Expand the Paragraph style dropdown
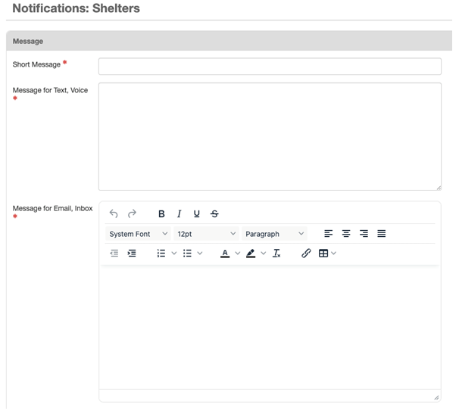Image resolution: width=459 pixels, height=417 pixels. [274, 234]
